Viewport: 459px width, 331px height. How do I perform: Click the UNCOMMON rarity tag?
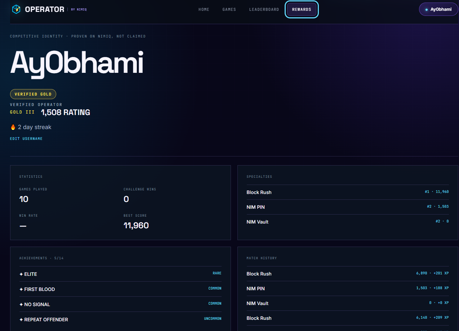pos(213,319)
